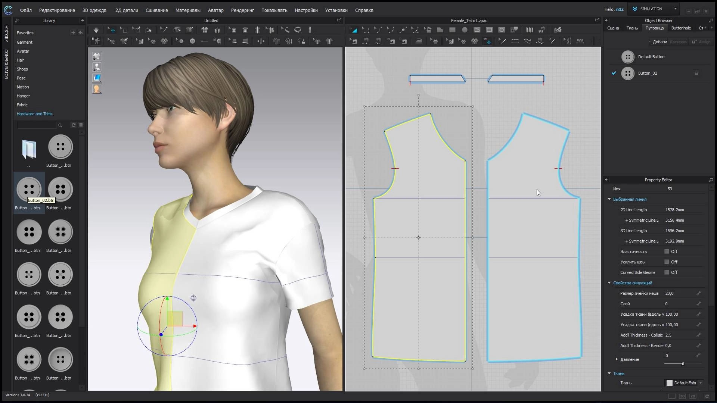Switch Library to list view
This screenshot has height=403, width=717.
[x=81, y=125]
